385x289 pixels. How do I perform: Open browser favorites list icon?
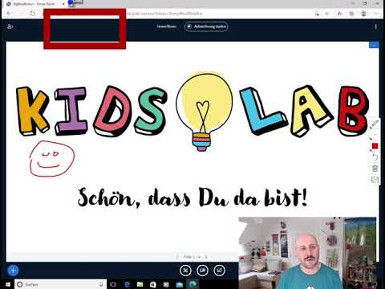point(339,14)
